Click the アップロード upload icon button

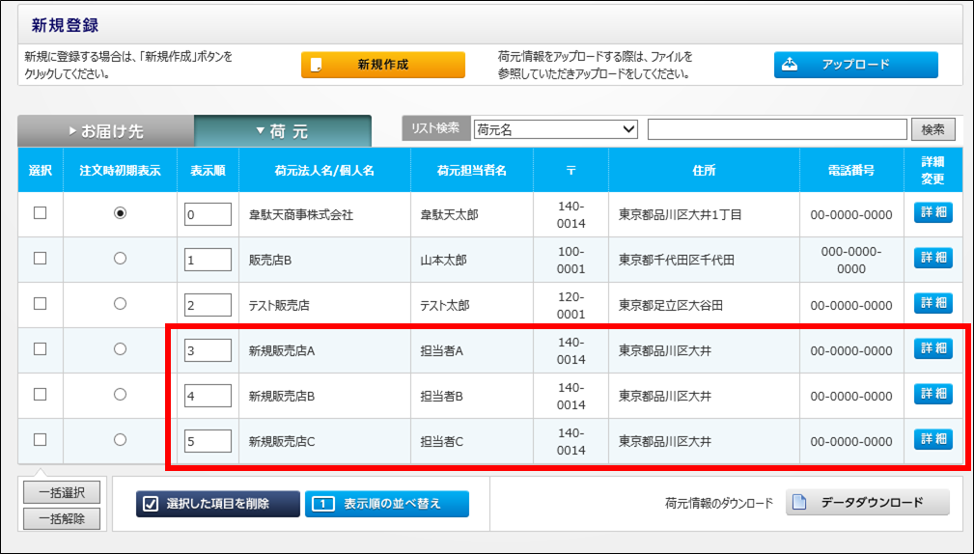[855, 65]
